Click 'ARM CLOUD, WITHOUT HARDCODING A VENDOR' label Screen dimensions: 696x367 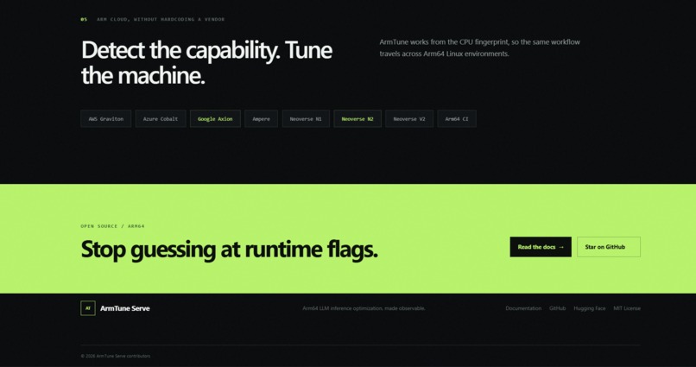click(161, 20)
